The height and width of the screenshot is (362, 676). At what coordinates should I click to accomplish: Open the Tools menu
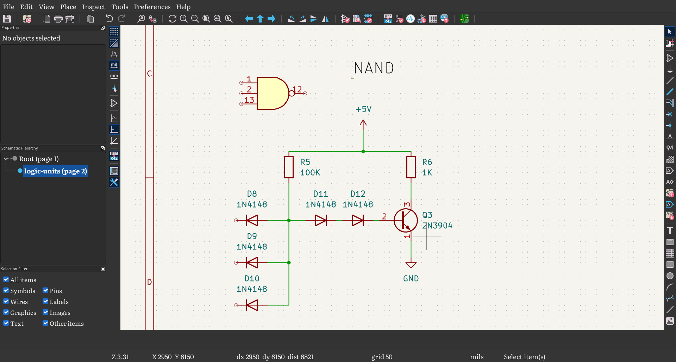[x=120, y=7]
